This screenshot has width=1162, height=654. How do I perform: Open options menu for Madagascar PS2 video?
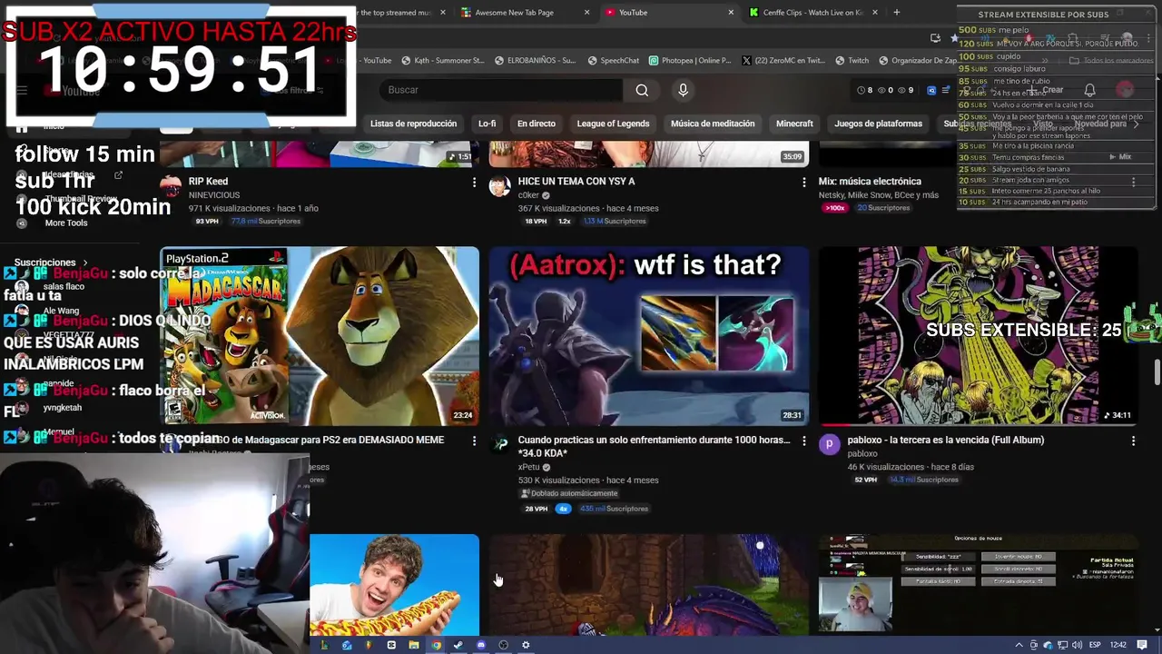click(x=474, y=441)
